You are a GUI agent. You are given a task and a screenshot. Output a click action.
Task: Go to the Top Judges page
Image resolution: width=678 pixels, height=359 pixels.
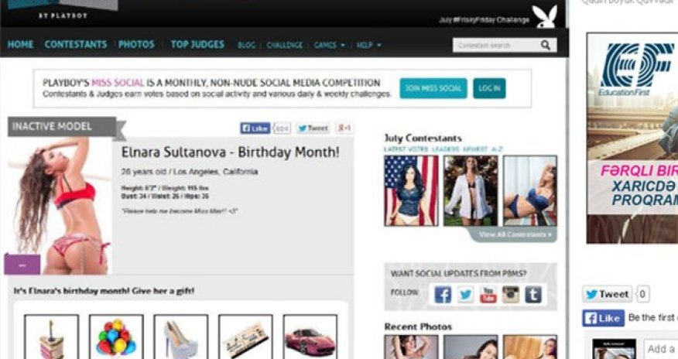(x=197, y=44)
